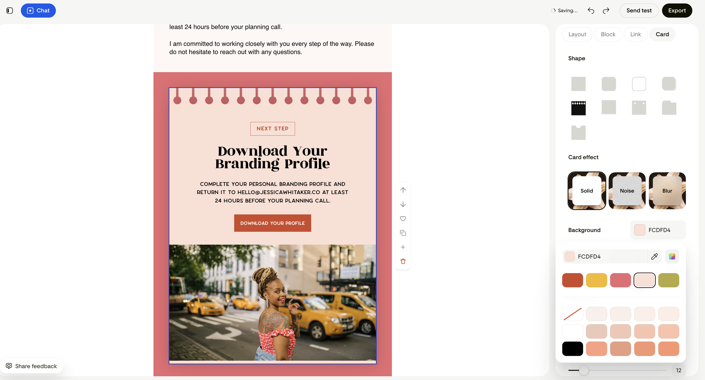Select the white color swatch
This screenshot has height=380, width=705.
tap(572, 331)
